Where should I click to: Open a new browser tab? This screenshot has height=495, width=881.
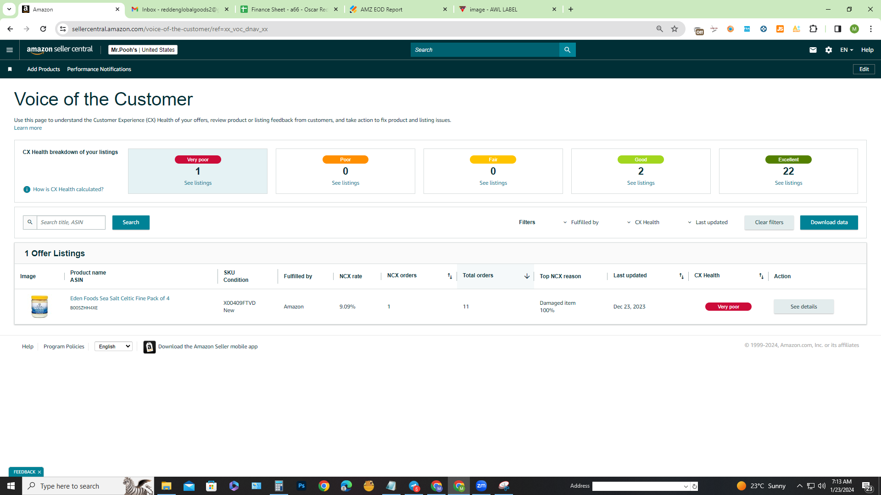coord(571,9)
